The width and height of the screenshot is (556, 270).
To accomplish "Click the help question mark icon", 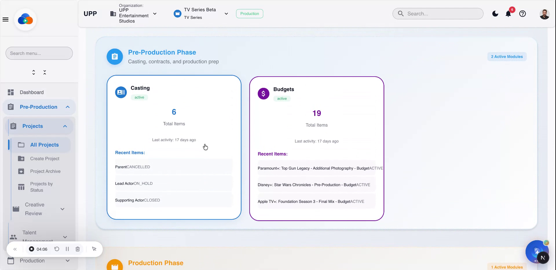I will pos(523,14).
